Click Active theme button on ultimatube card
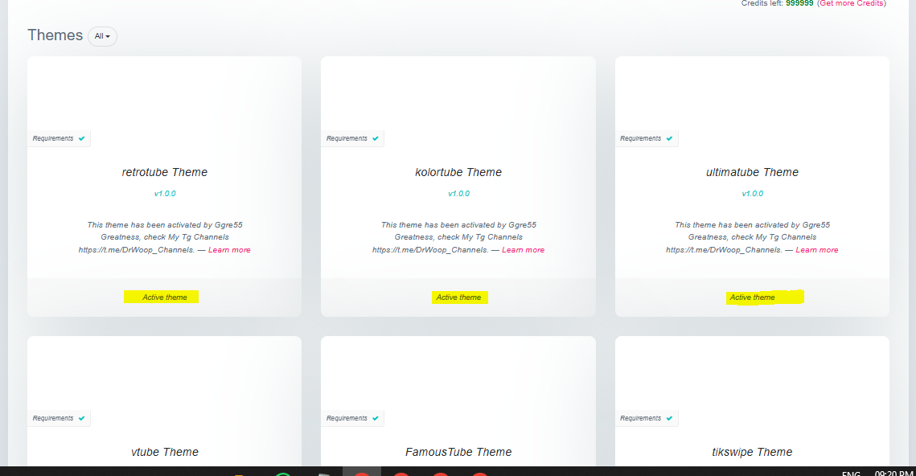 click(765, 297)
